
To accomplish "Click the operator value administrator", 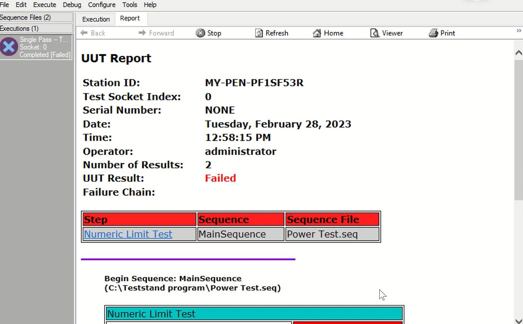I will click(x=240, y=151).
